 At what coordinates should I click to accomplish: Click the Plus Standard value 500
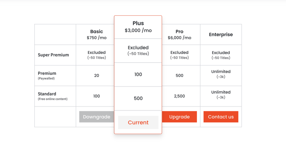138,98
